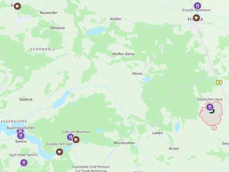Click the Kriele village label

click(x=174, y=149)
